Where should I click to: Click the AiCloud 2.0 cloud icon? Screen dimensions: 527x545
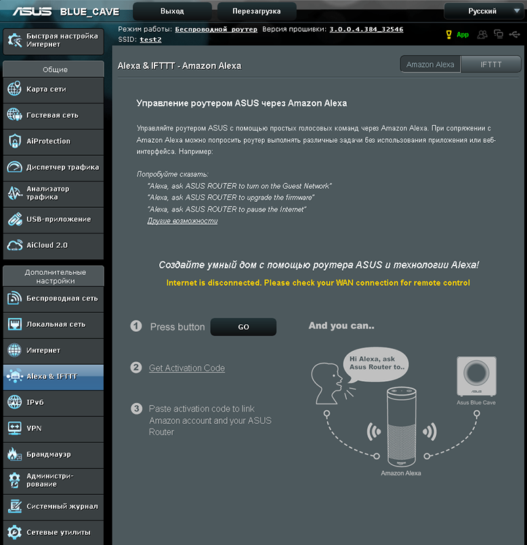pos(15,245)
